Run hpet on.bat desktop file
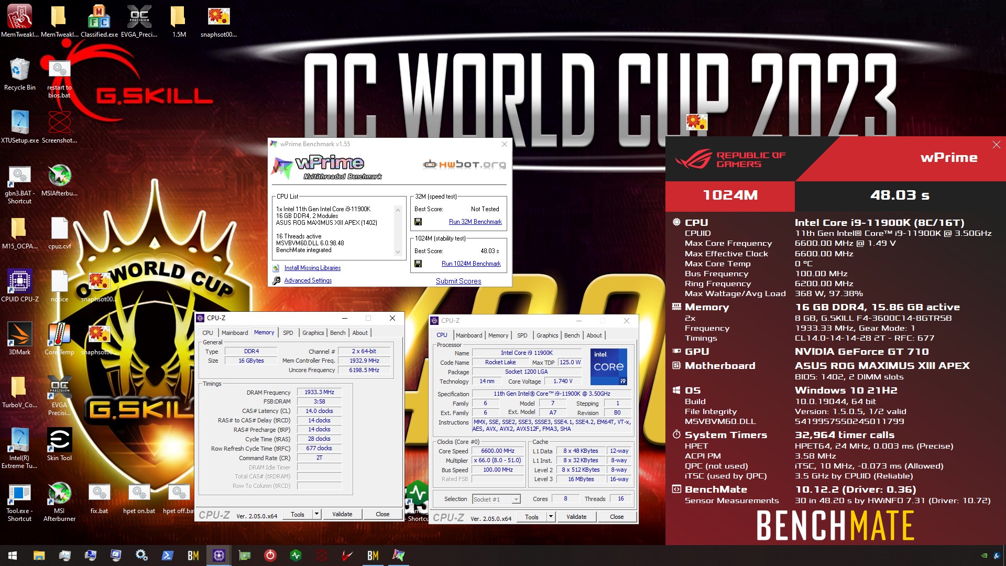Image resolution: width=1006 pixels, height=566 pixels. click(x=139, y=498)
